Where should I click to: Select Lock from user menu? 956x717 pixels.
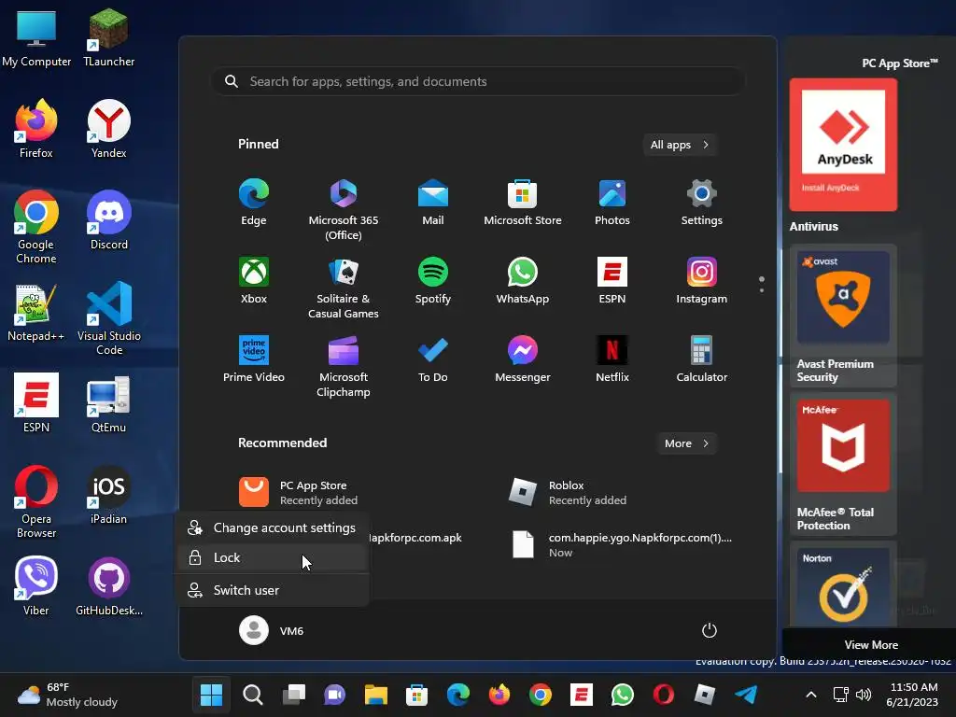[272, 557]
